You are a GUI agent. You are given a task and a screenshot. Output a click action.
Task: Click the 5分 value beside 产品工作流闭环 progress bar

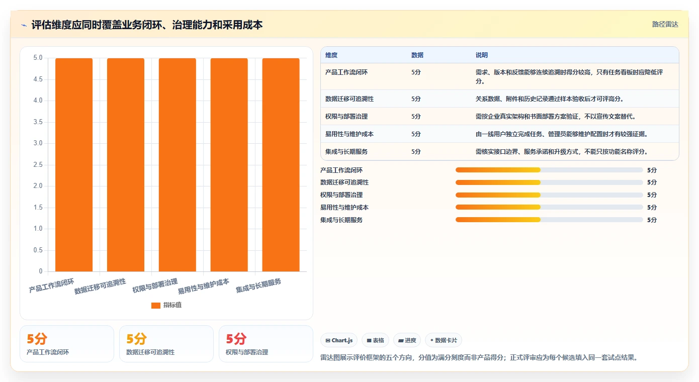pyautogui.click(x=652, y=170)
